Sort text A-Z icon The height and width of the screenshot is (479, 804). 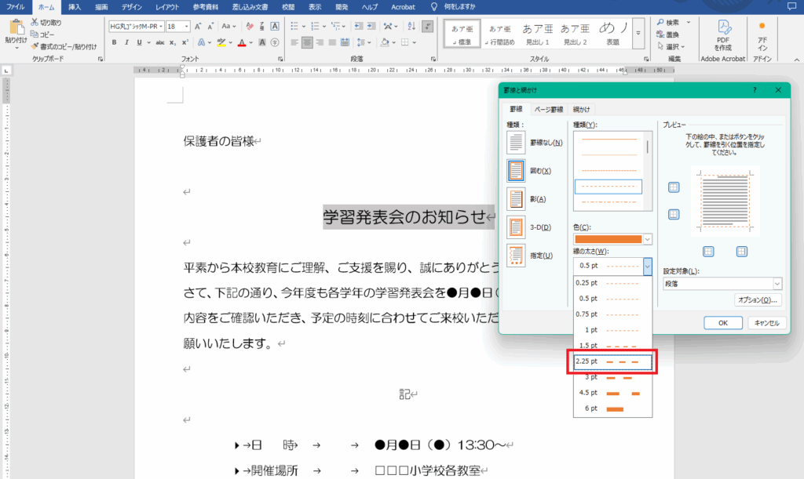(411, 26)
